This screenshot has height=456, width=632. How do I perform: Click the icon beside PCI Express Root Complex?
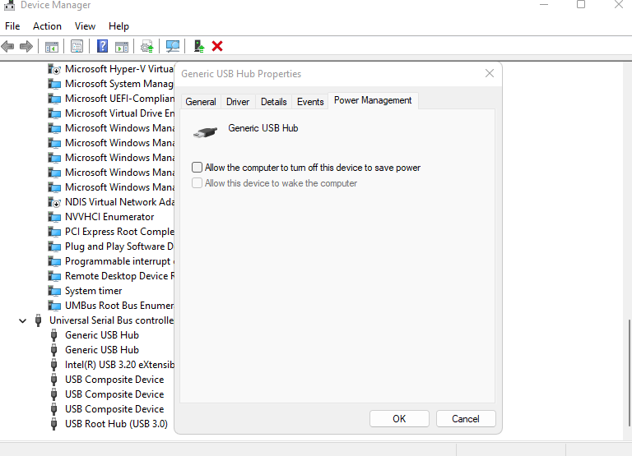coord(54,232)
